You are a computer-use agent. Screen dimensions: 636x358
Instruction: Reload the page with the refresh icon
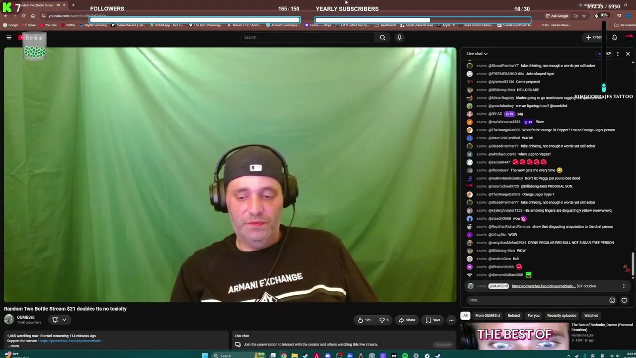[x=23, y=16]
